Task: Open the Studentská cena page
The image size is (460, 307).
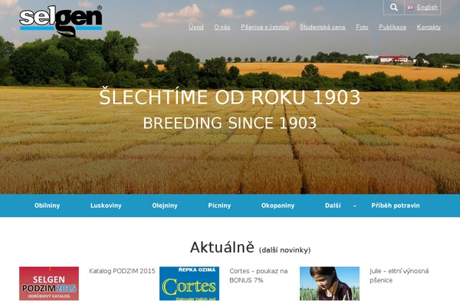Action: pos(323,27)
